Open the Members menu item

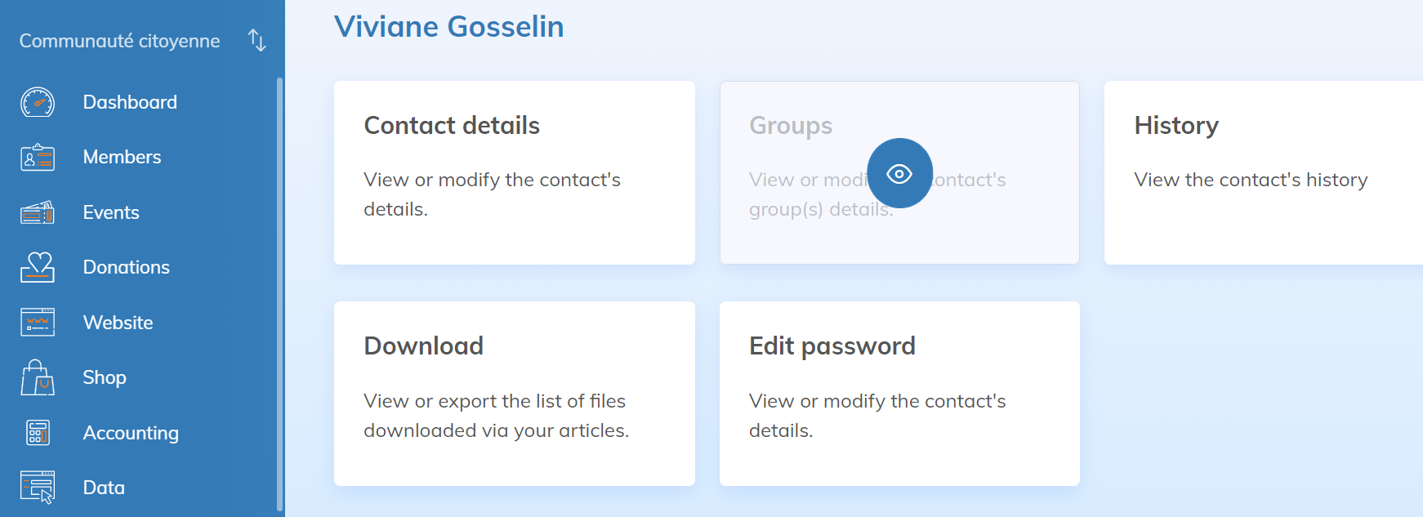[122, 157]
